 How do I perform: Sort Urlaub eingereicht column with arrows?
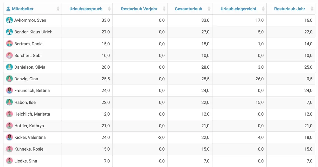tap(263, 9)
